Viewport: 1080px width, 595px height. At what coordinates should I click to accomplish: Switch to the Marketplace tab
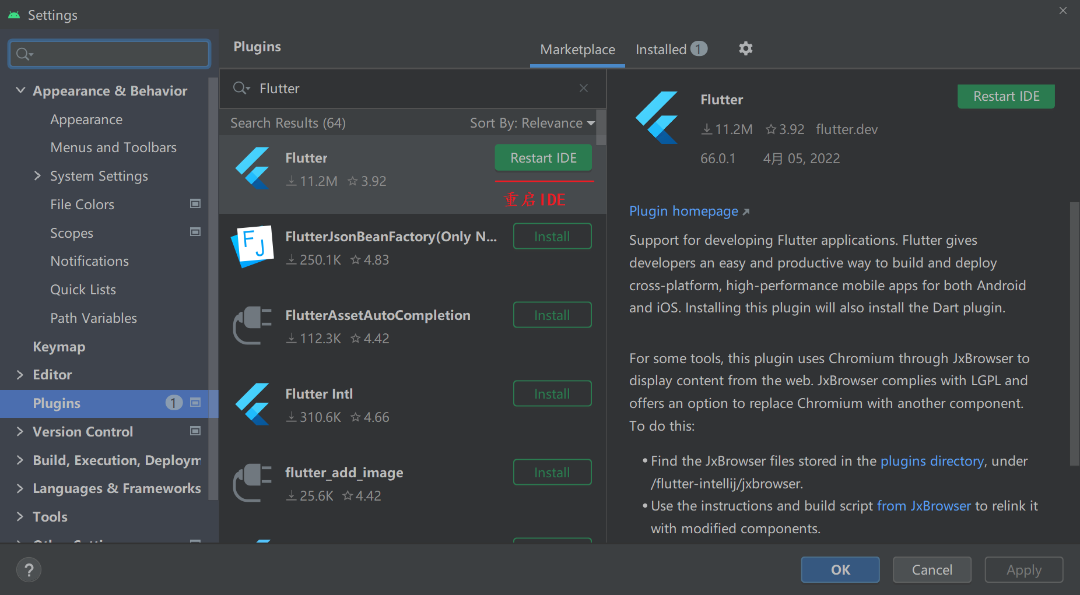pos(577,50)
